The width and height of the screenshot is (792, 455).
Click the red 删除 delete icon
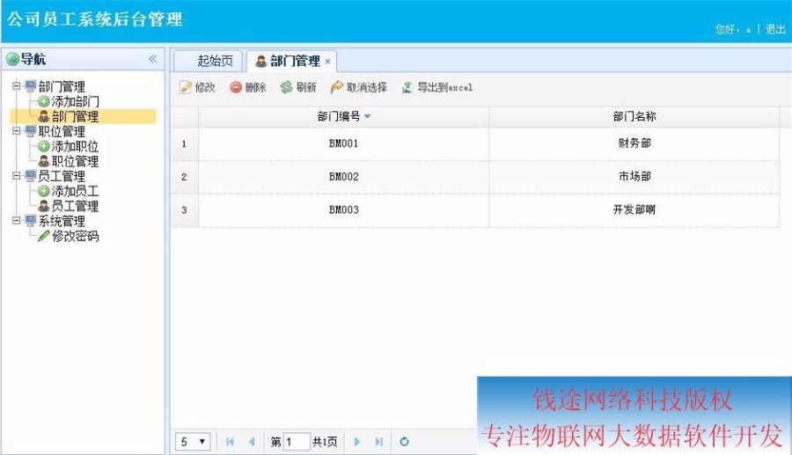point(235,87)
